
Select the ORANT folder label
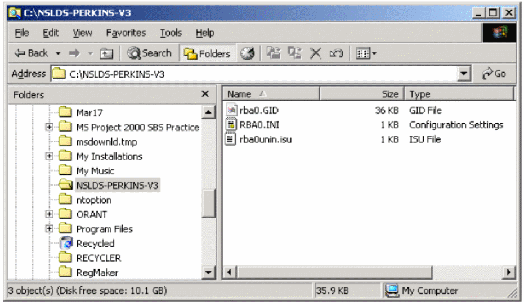[x=92, y=214]
